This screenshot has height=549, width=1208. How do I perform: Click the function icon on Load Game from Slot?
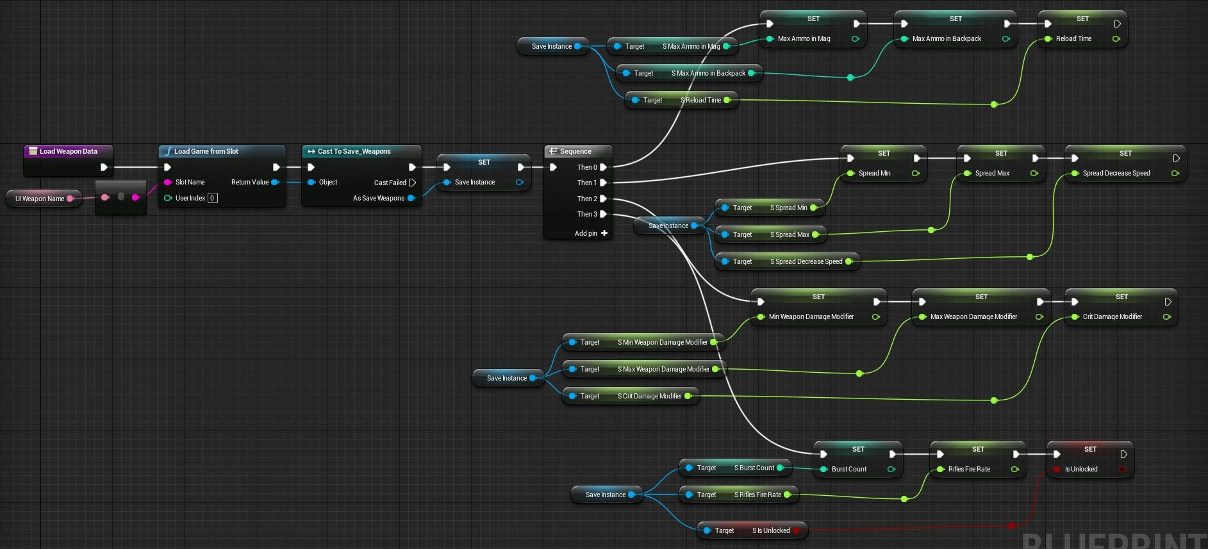(x=168, y=151)
